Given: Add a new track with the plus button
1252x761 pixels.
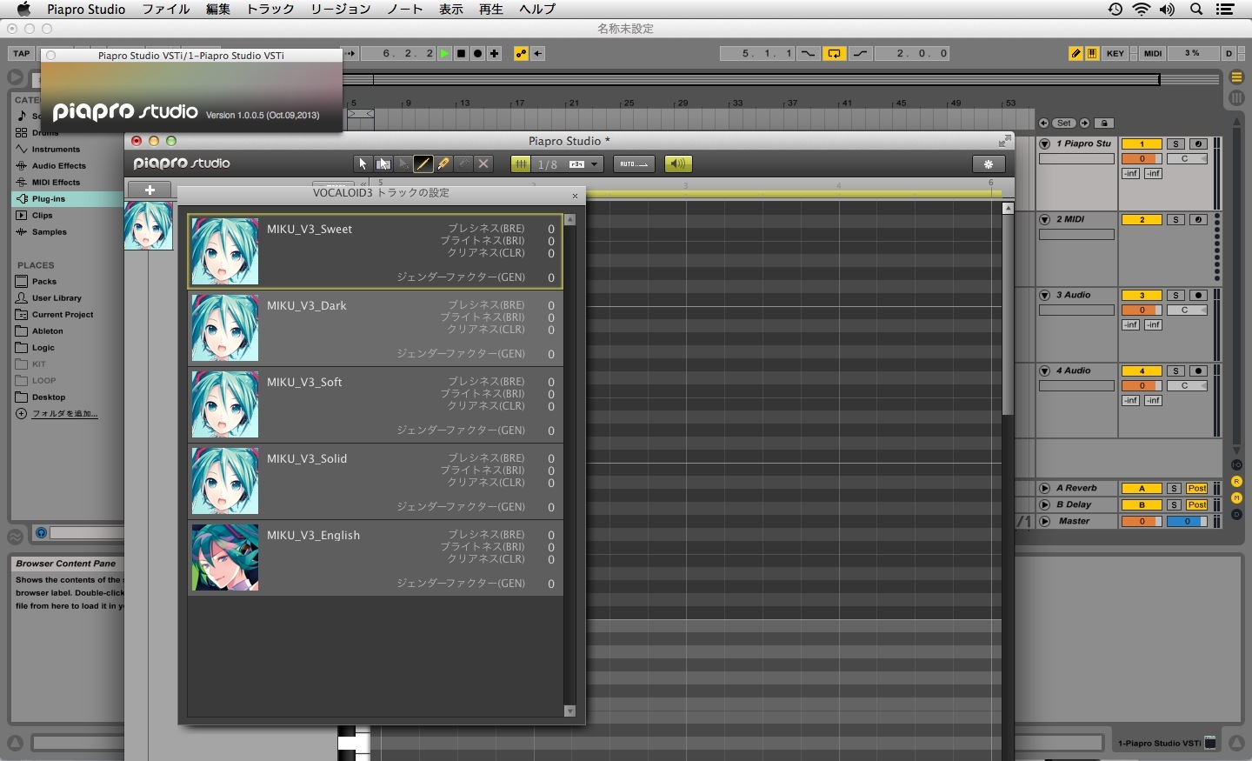Looking at the screenshot, I should click(150, 190).
